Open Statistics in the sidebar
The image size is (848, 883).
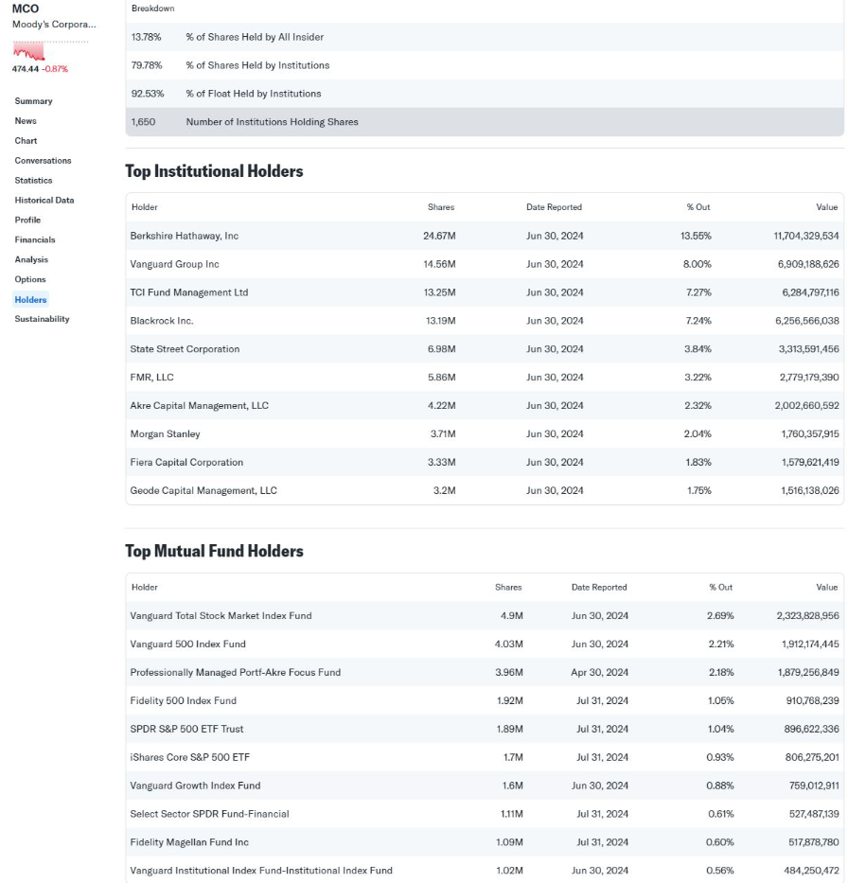[33, 181]
